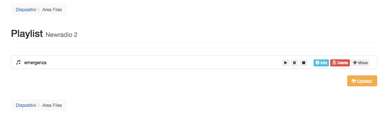Stop playback of emergenza
This screenshot has width=390, height=120.
304,63
